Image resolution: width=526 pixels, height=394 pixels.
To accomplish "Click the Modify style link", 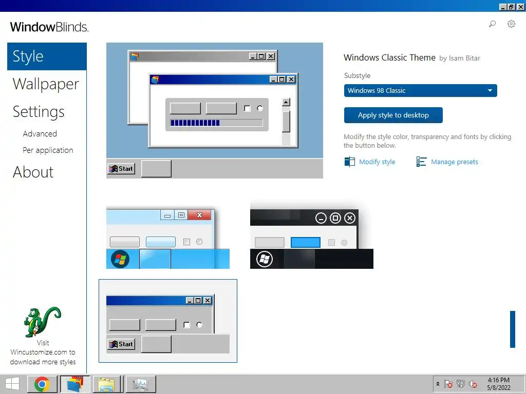I will [x=377, y=162].
